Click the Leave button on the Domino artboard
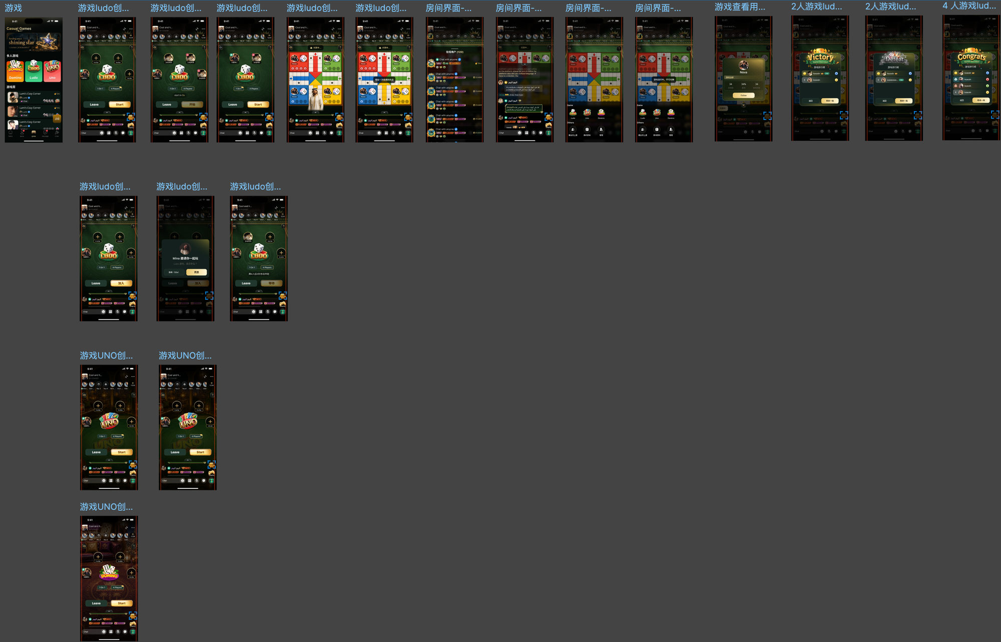 pos(96,603)
